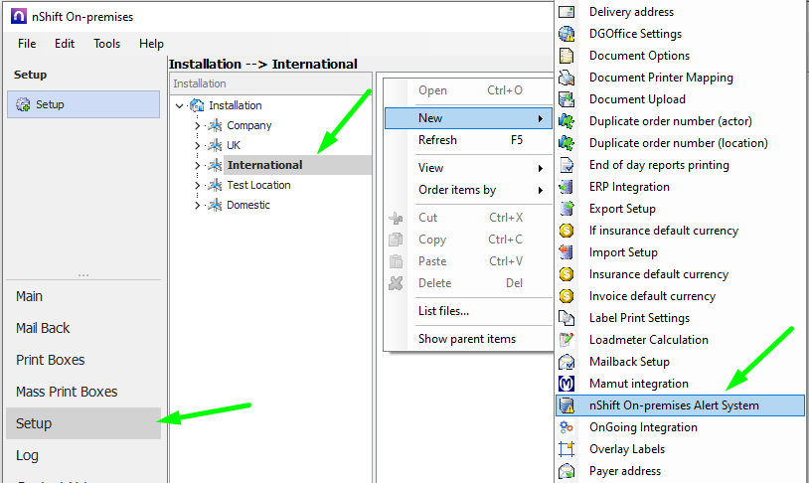Image resolution: width=809 pixels, height=483 pixels.
Task: Select the UK item in tree
Action: 234,145
